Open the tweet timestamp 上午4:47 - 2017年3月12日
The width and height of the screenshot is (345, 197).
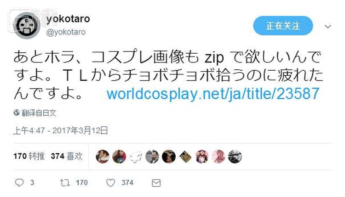coord(61,130)
